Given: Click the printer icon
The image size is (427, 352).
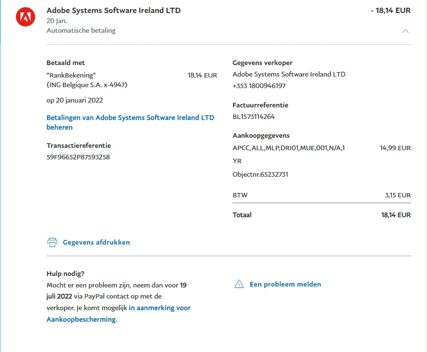Looking at the screenshot, I should pos(52,242).
